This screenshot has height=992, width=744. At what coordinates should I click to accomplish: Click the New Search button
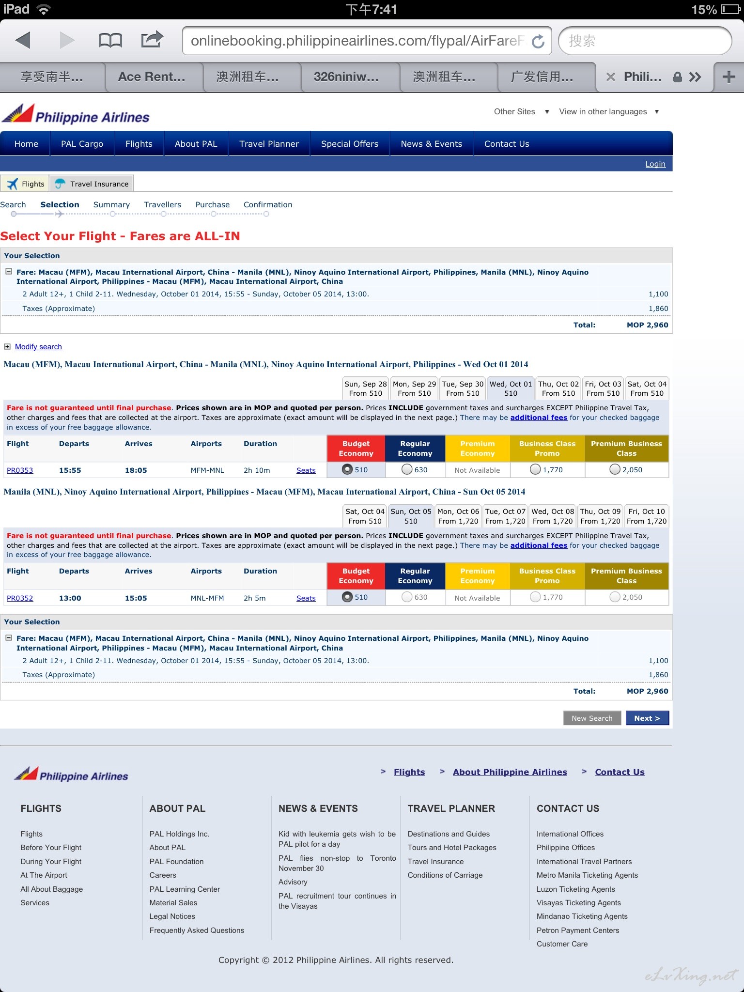click(x=592, y=718)
